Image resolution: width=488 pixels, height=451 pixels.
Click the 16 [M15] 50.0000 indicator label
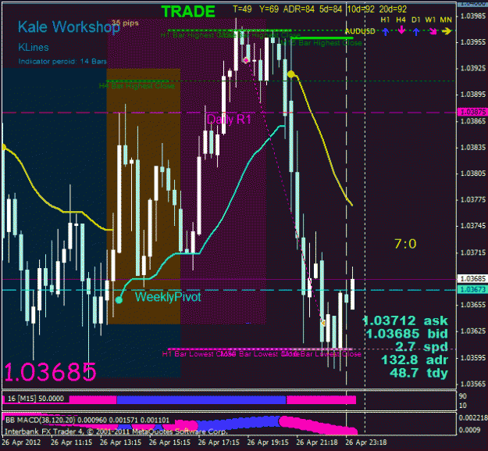(36, 399)
